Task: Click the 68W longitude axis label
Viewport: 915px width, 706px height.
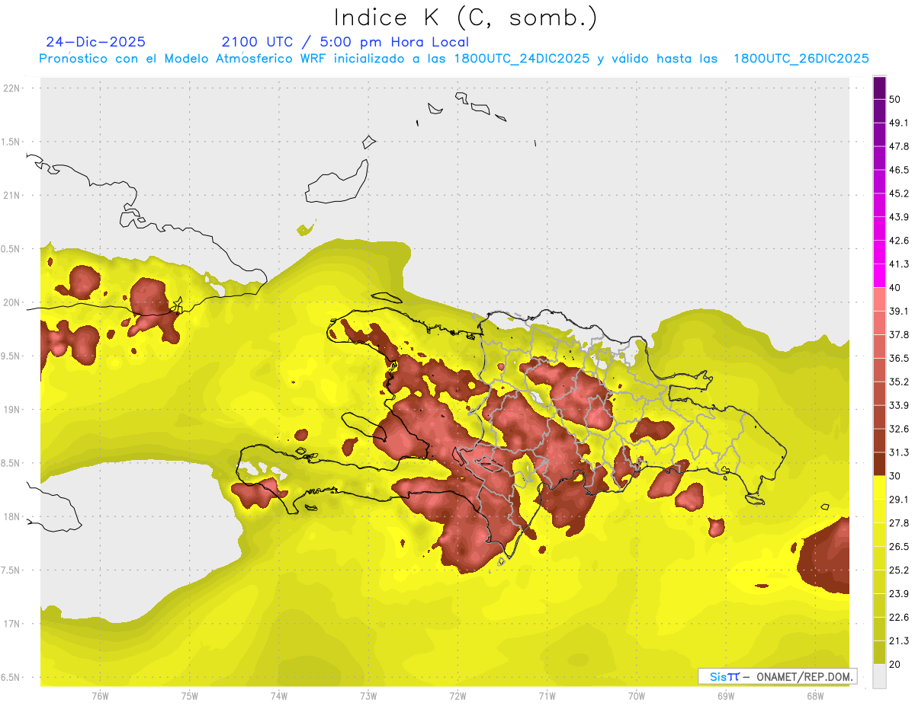Action: [x=815, y=695]
